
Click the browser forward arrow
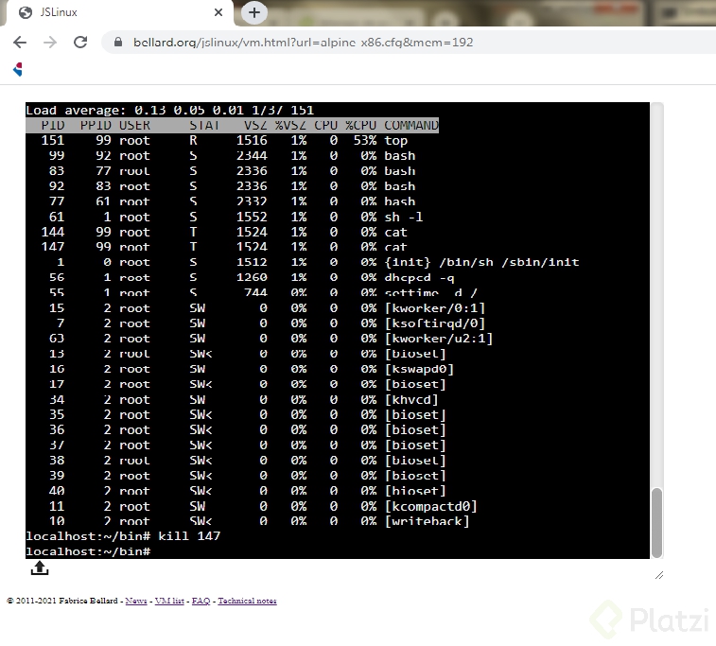(x=50, y=43)
